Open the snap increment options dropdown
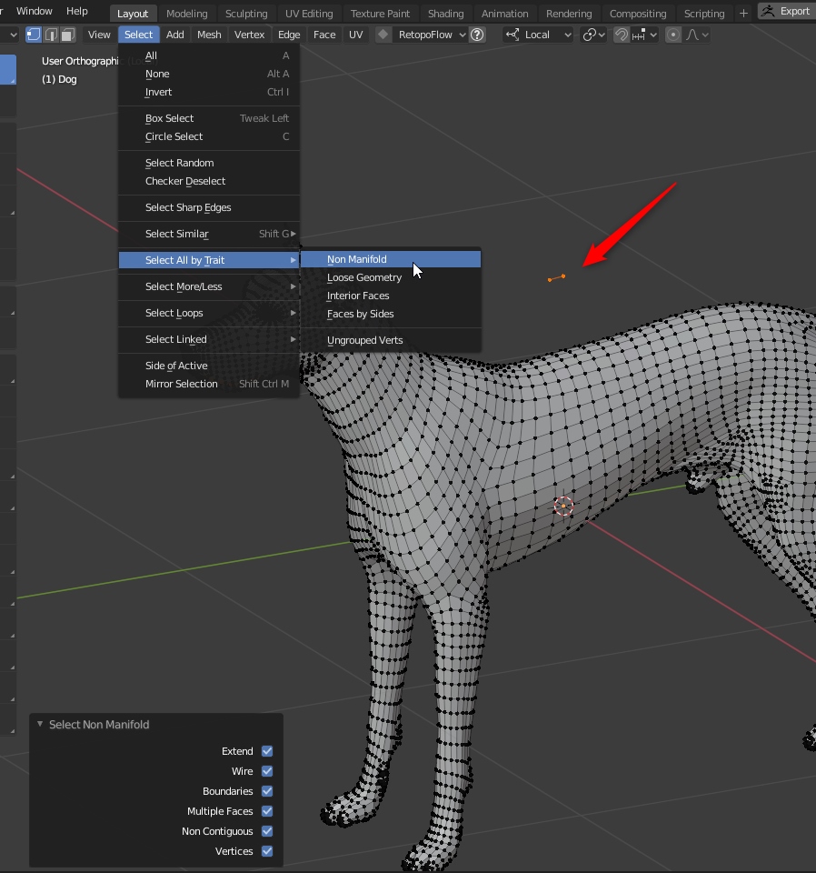The width and height of the screenshot is (816, 873). pos(644,35)
